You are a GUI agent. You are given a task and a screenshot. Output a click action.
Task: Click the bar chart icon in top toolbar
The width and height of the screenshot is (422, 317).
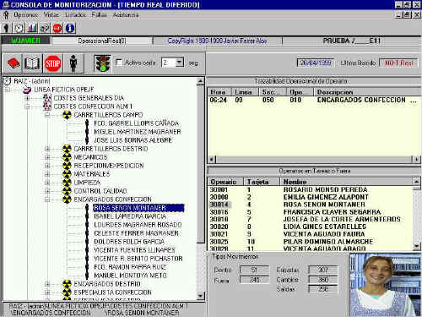[x=32, y=28]
